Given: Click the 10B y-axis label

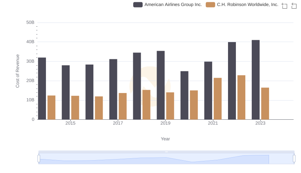Looking at the screenshot, I should point(30,100).
